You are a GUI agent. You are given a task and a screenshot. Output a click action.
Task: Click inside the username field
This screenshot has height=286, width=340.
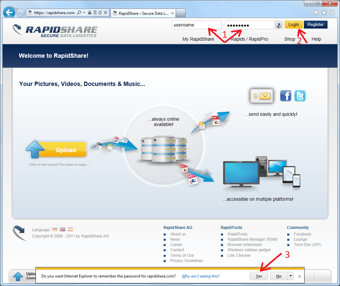click(197, 25)
